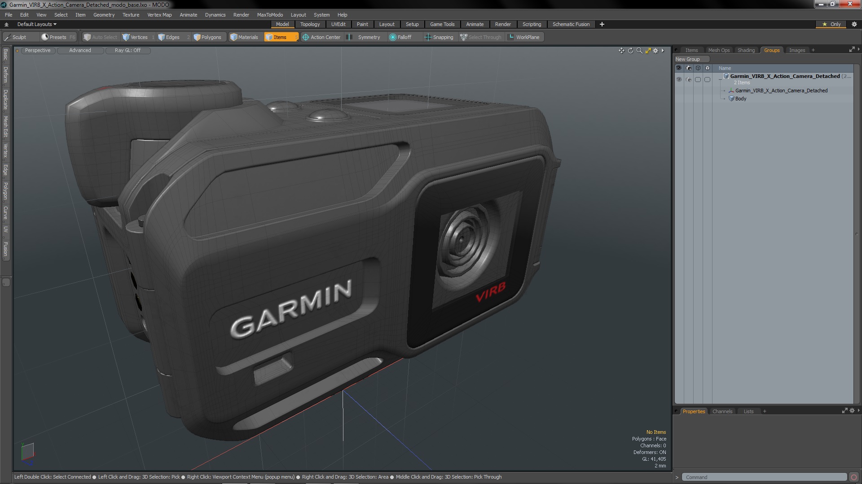Screen dimensions: 862x484
Task: Open the Geometry menu
Action: tap(104, 15)
